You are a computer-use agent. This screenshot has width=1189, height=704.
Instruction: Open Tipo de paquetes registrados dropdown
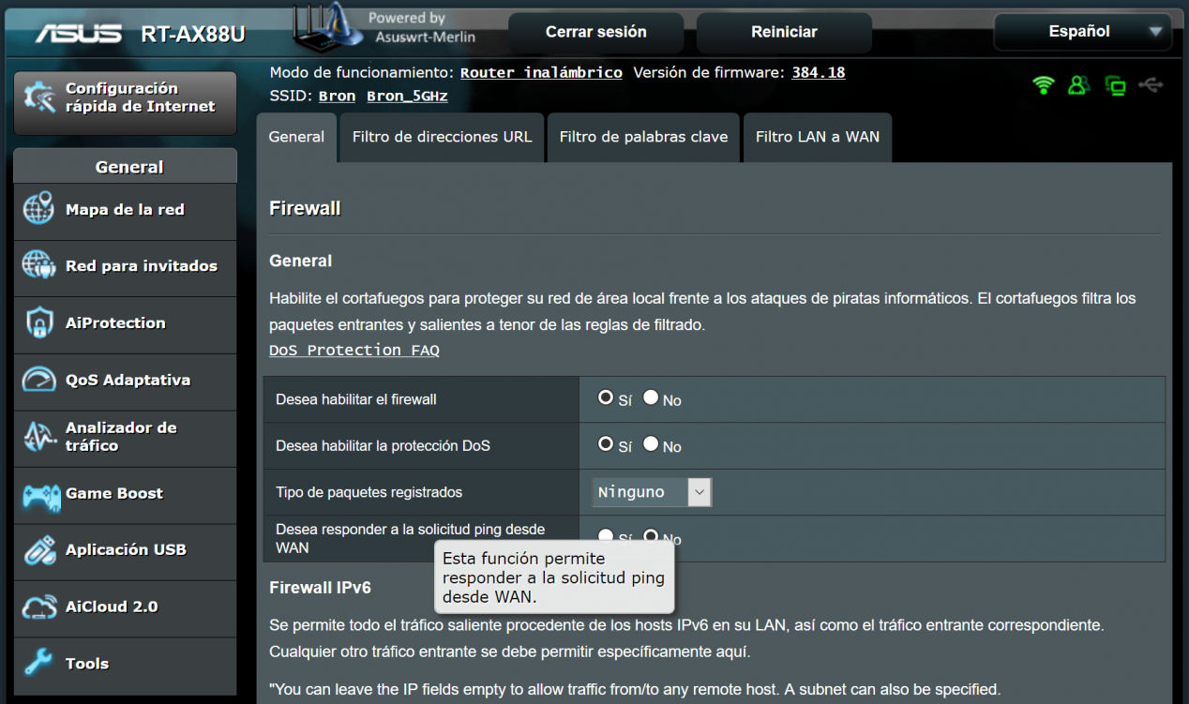click(x=653, y=492)
